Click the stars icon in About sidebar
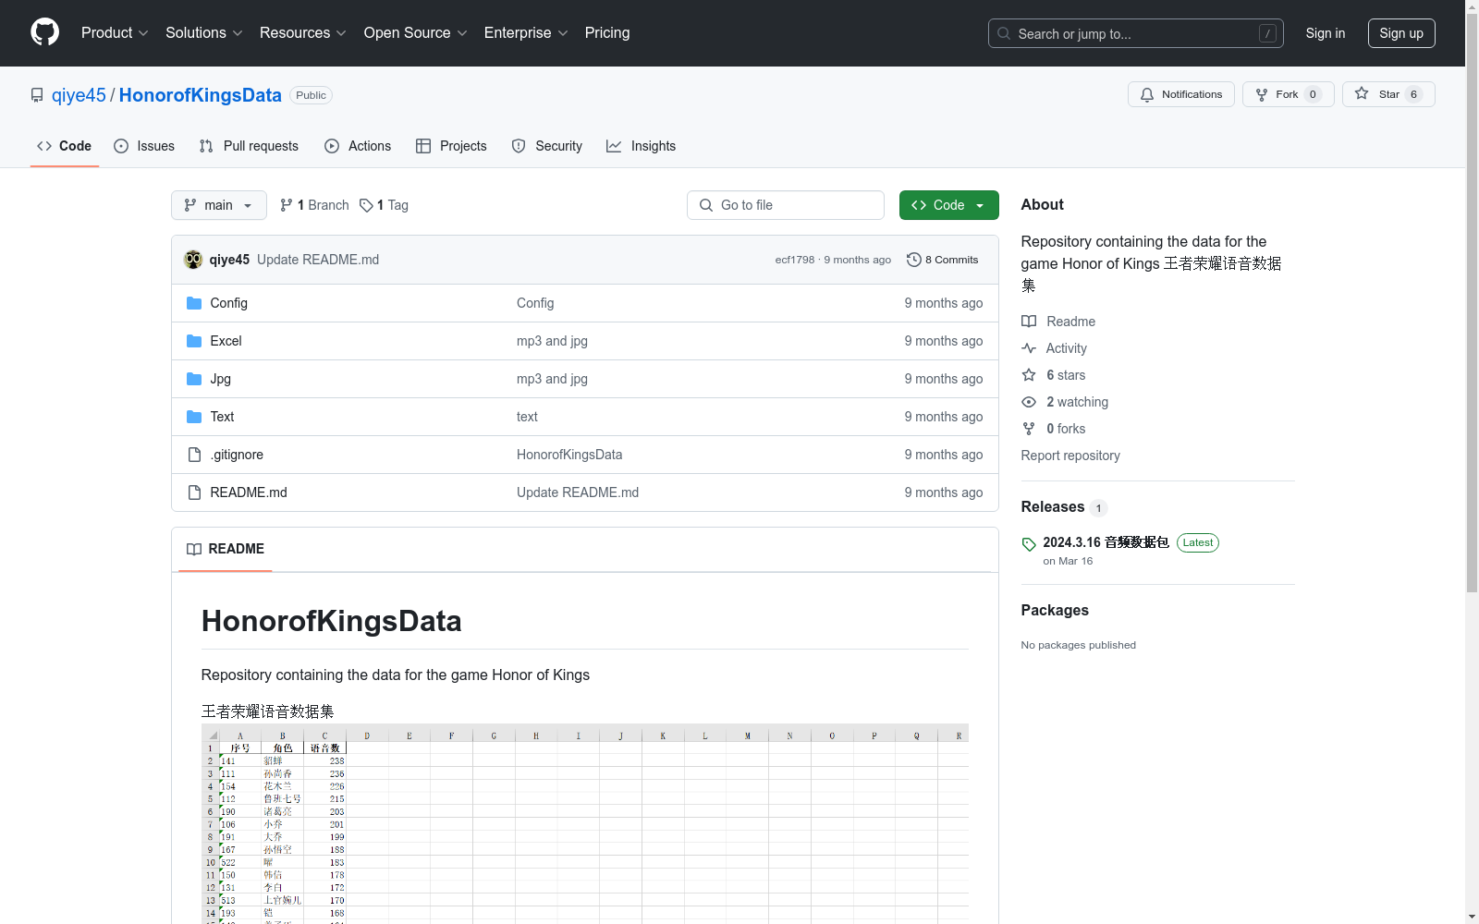The image size is (1479, 924). 1029,375
